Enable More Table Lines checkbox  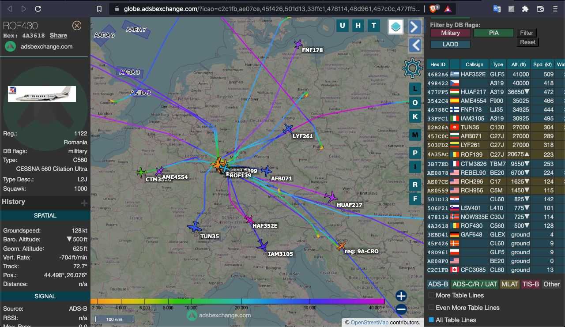(432, 295)
